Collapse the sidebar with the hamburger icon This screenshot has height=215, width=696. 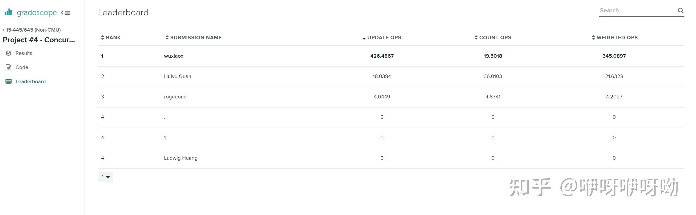click(x=66, y=13)
